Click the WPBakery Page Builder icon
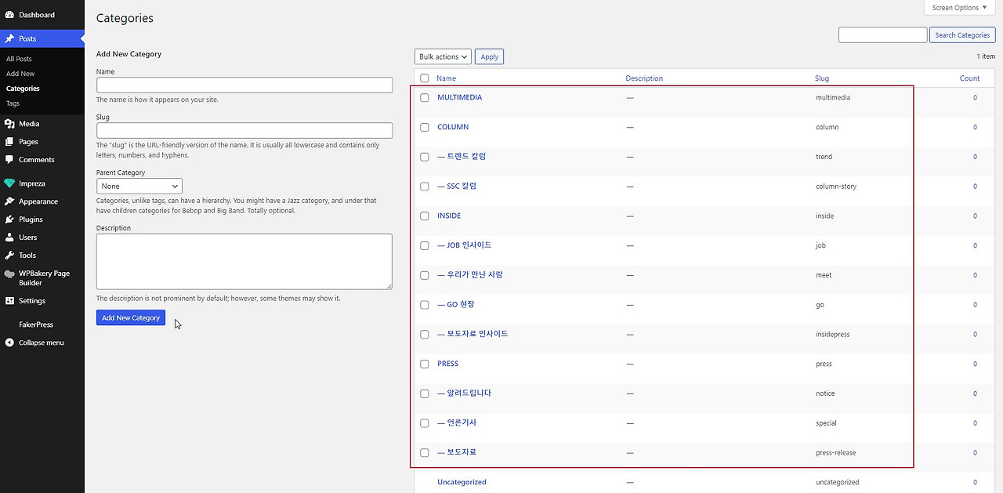 pyautogui.click(x=9, y=274)
